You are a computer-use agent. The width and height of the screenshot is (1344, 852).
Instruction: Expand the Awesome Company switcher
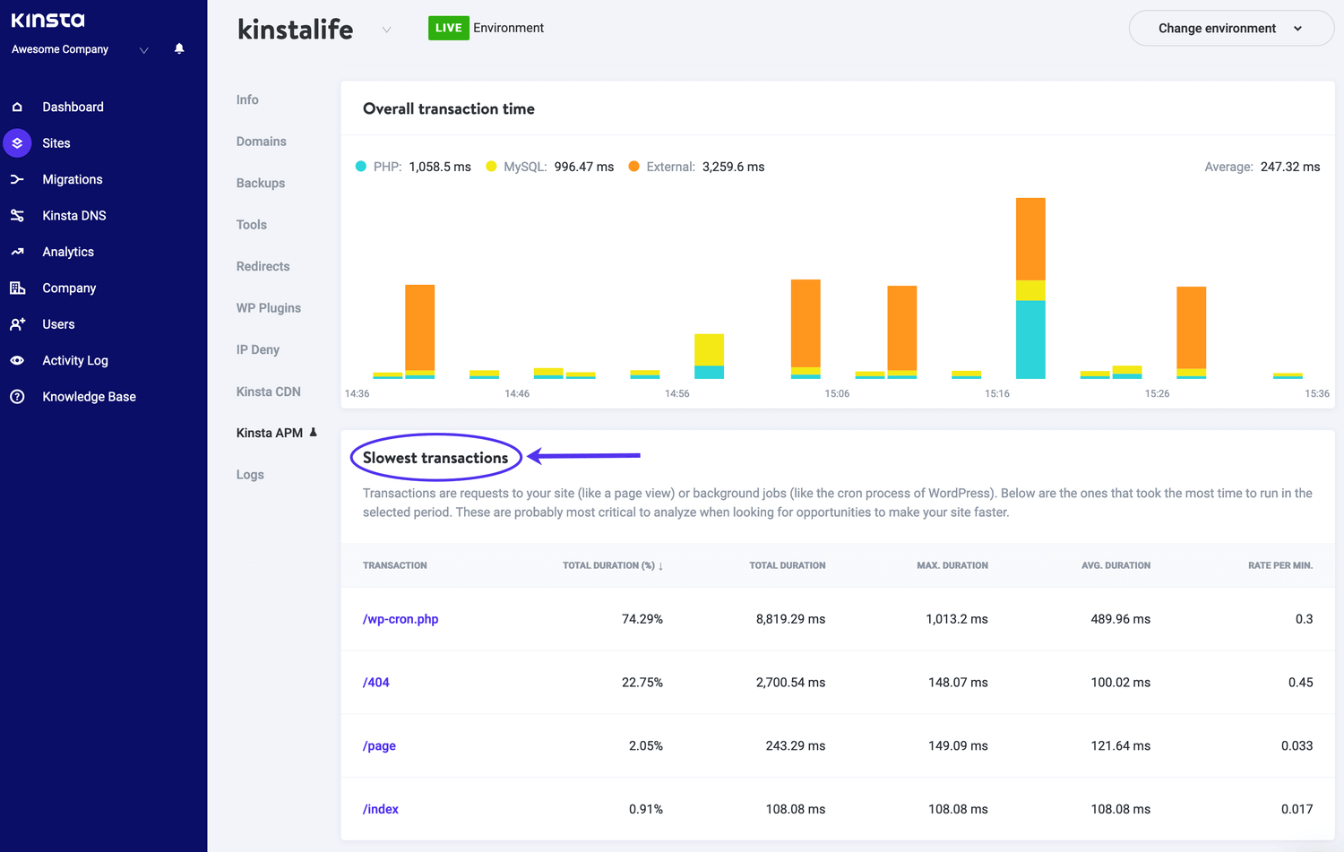(143, 50)
